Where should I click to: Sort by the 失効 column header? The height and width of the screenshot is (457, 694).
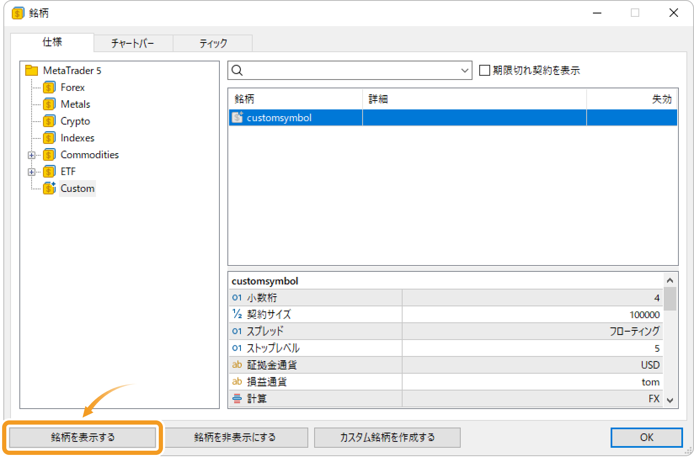[x=632, y=99]
